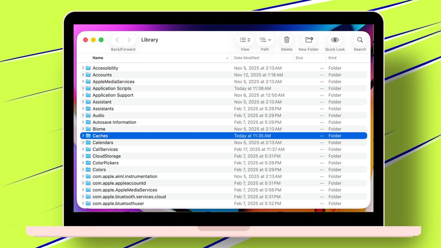
Task: Open the View options chevron dropdown
Action: coord(248,40)
